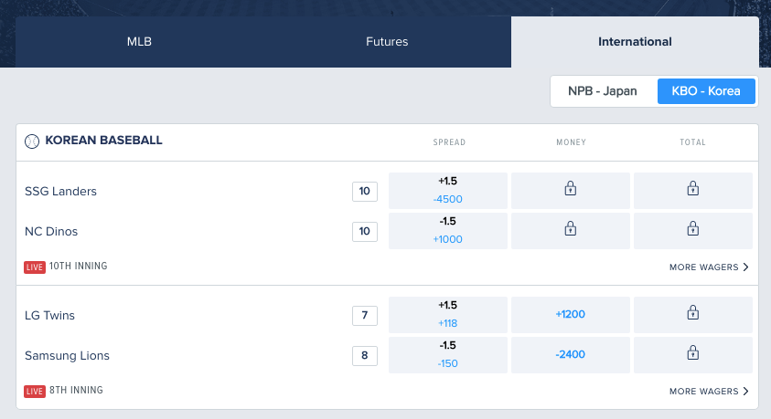Click NC Dinos locked total icon

[x=693, y=228]
